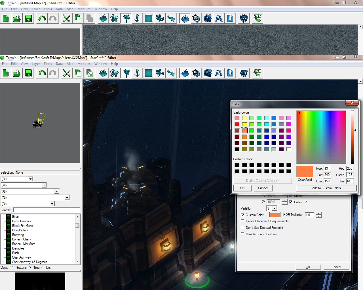Click Cancel in the Color dialog
The image size is (363, 290).
(x=263, y=188)
